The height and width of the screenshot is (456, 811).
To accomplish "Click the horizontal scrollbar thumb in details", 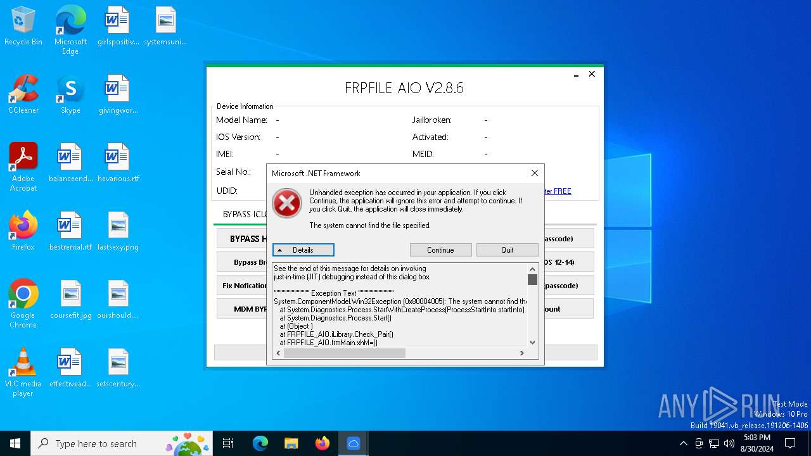I will (x=344, y=353).
